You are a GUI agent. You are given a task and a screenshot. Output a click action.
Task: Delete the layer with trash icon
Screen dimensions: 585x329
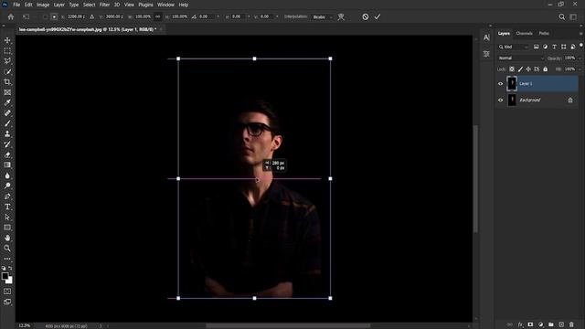point(571,324)
